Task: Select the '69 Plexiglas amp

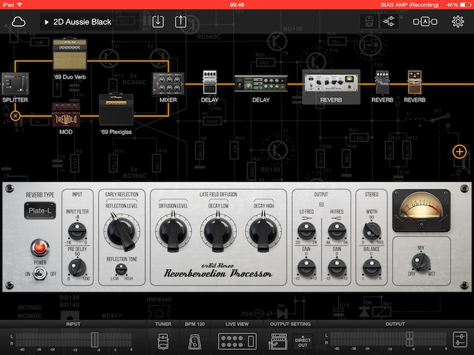Action: (x=117, y=110)
